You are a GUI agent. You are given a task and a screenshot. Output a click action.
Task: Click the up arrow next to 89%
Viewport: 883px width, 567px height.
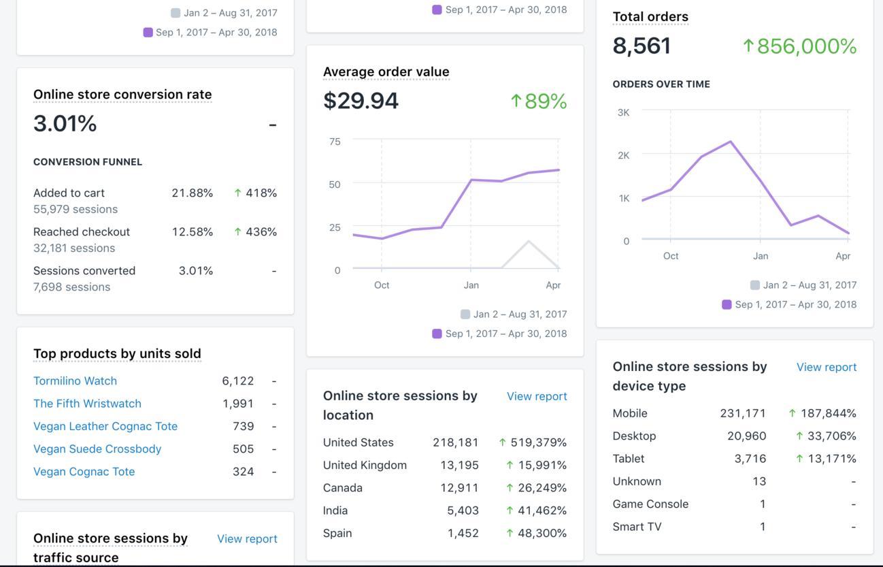516,101
